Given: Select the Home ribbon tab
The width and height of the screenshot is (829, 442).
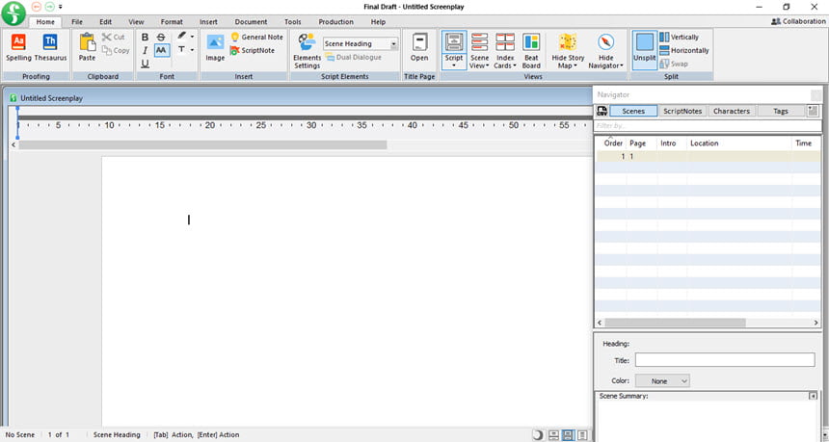Looking at the screenshot, I should click(45, 22).
